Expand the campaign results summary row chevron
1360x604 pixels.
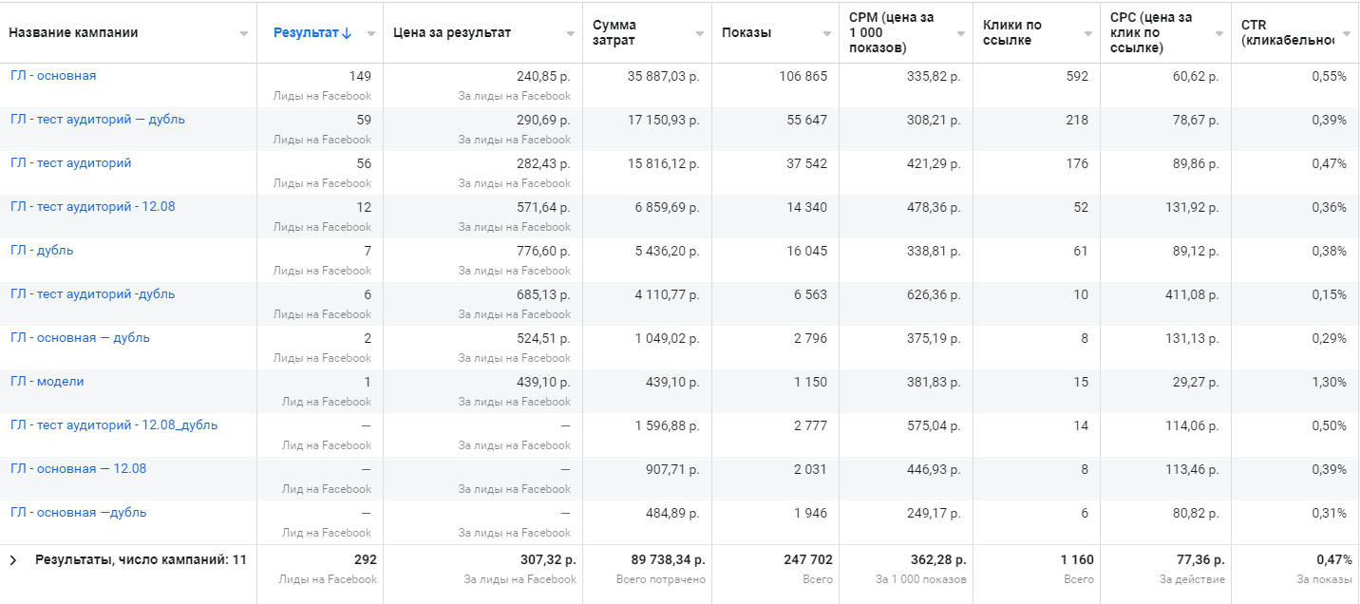13,560
